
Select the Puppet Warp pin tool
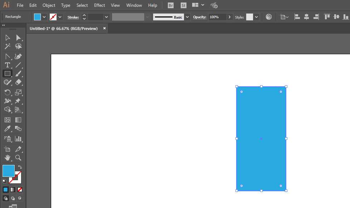18,101
